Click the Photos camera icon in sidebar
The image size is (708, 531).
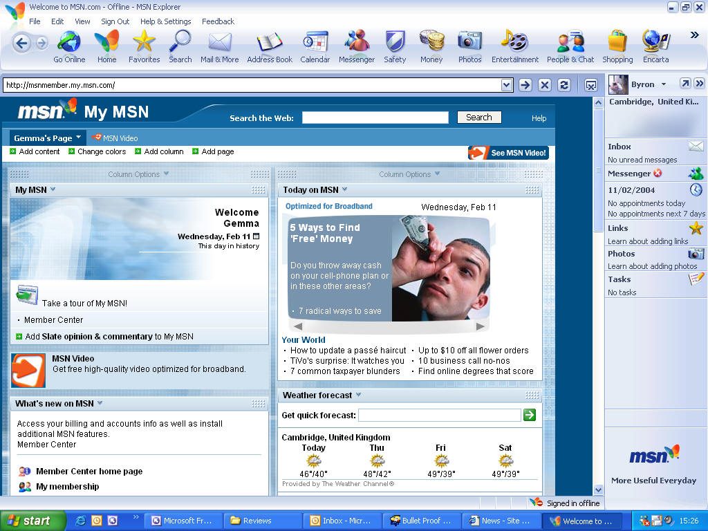[x=696, y=254]
